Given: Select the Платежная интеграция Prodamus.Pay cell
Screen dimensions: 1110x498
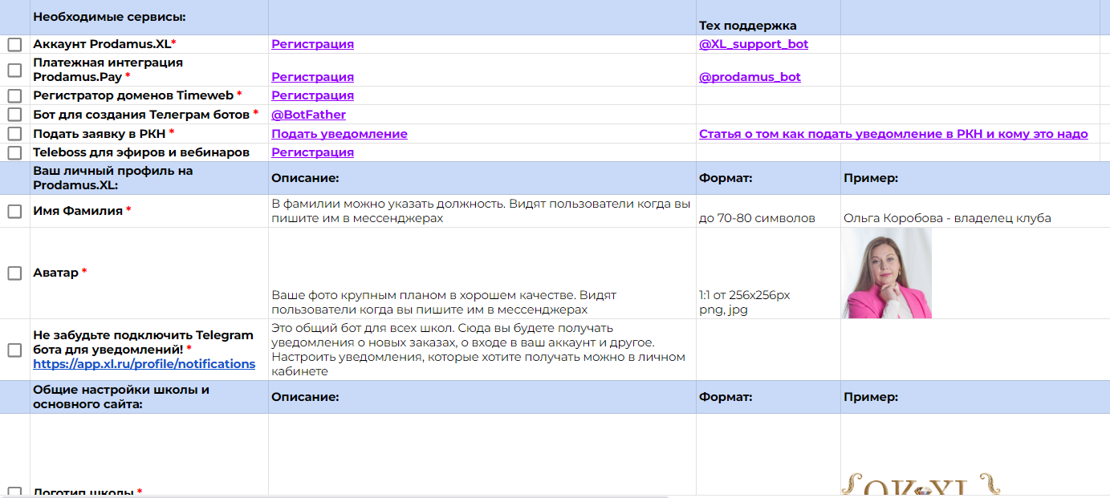Looking at the screenshot, I should point(149,70).
